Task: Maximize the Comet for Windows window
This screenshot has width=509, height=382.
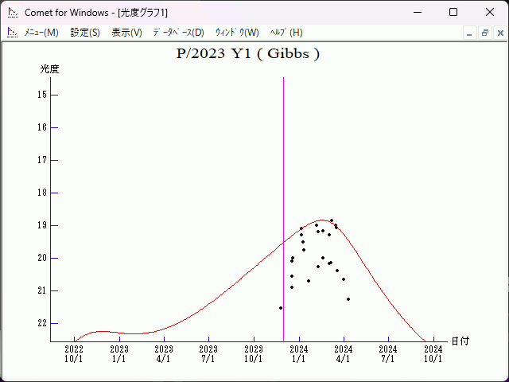Action: coord(453,13)
